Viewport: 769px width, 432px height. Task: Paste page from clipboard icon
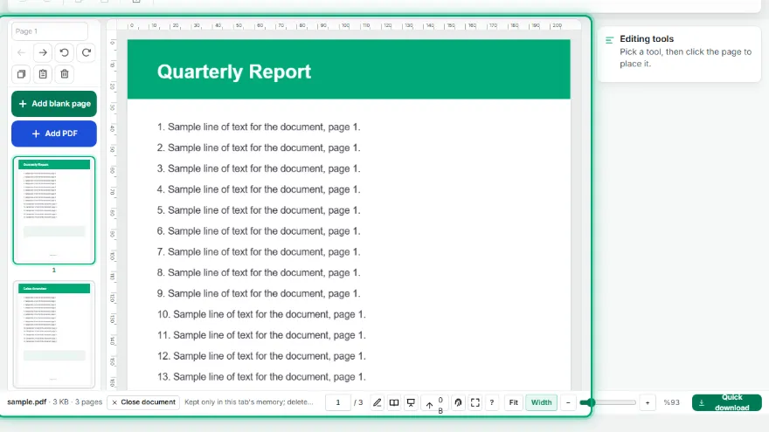(x=43, y=74)
